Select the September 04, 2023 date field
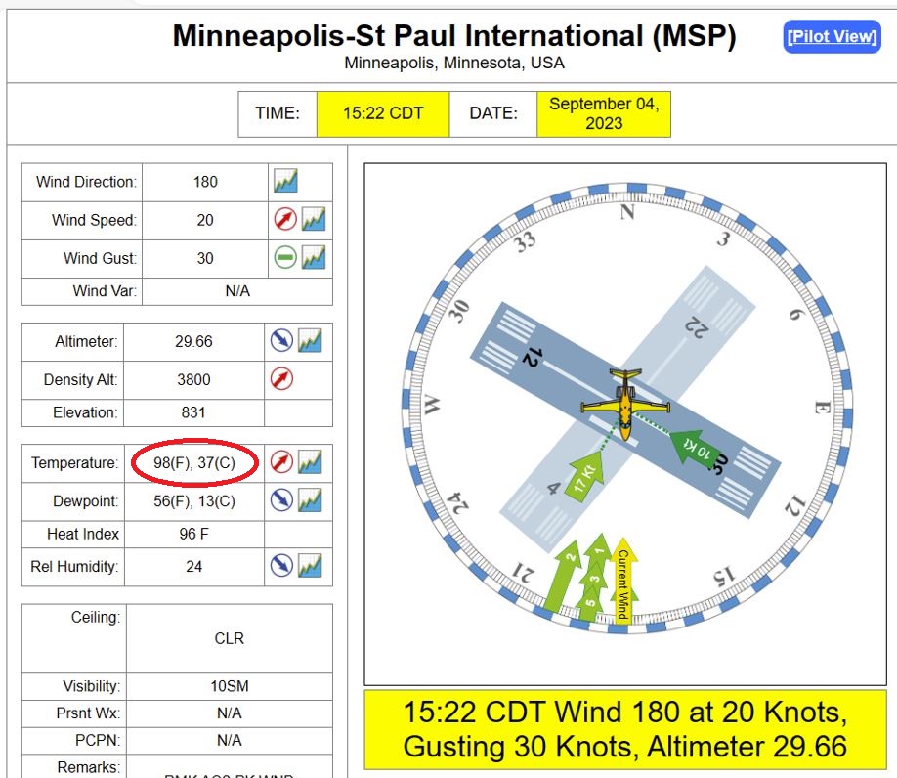Image resolution: width=897 pixels, height=778 pixels. (604, 113)
